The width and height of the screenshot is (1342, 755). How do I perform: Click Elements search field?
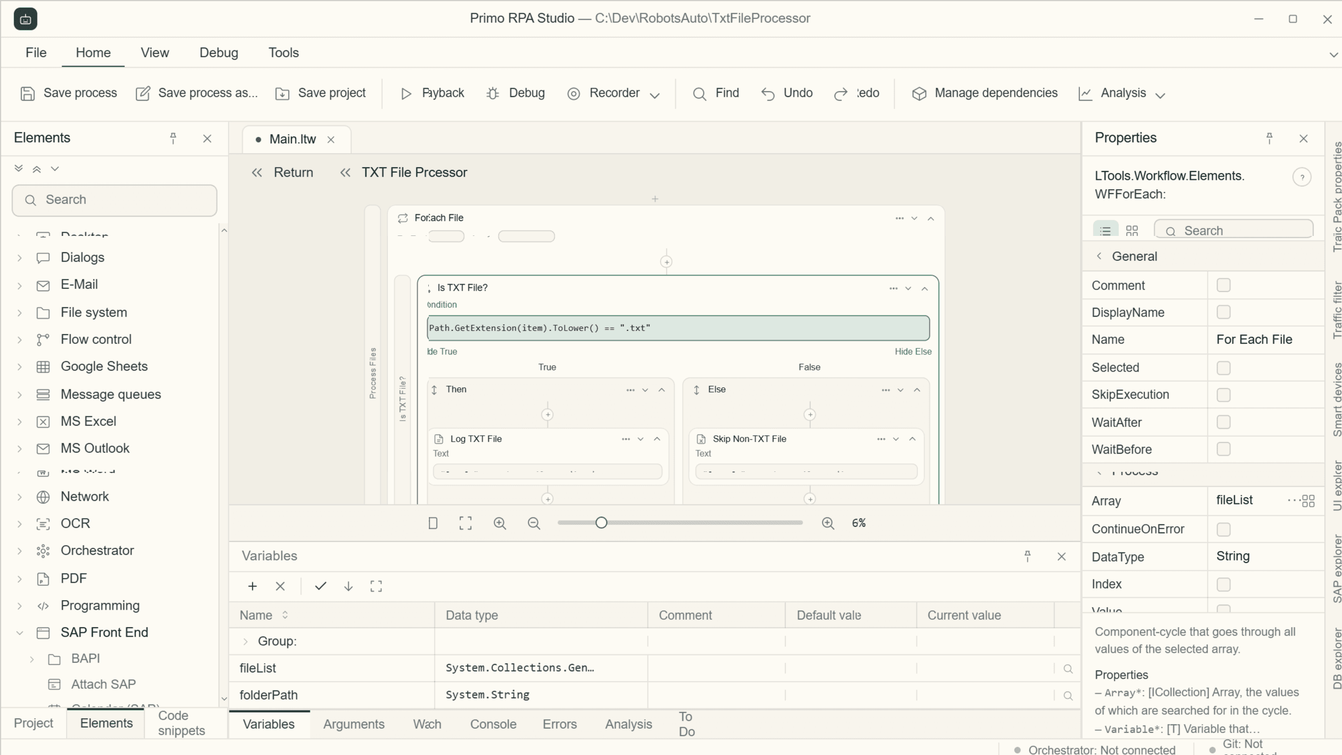(x=114, y=200)
